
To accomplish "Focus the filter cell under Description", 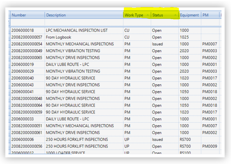I will coord(84,23).
